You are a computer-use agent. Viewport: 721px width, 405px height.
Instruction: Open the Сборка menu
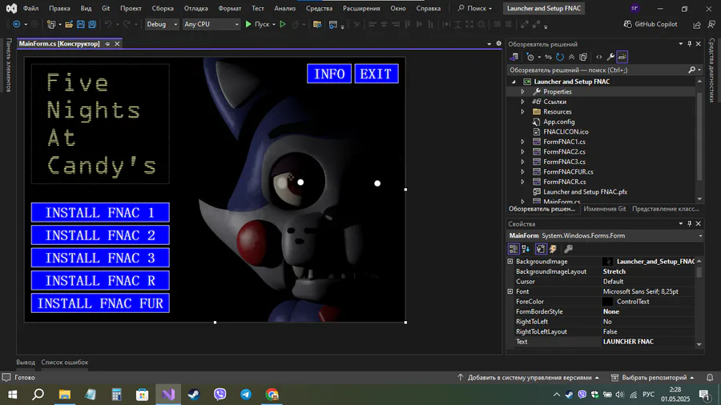coord(163,8)
